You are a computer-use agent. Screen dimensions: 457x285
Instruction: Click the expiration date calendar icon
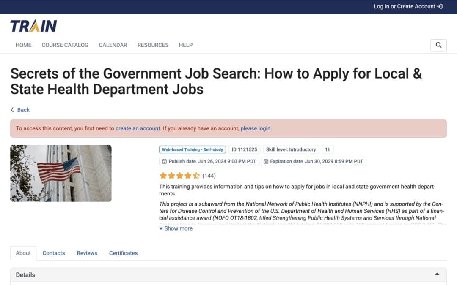(x=266, y=161)
